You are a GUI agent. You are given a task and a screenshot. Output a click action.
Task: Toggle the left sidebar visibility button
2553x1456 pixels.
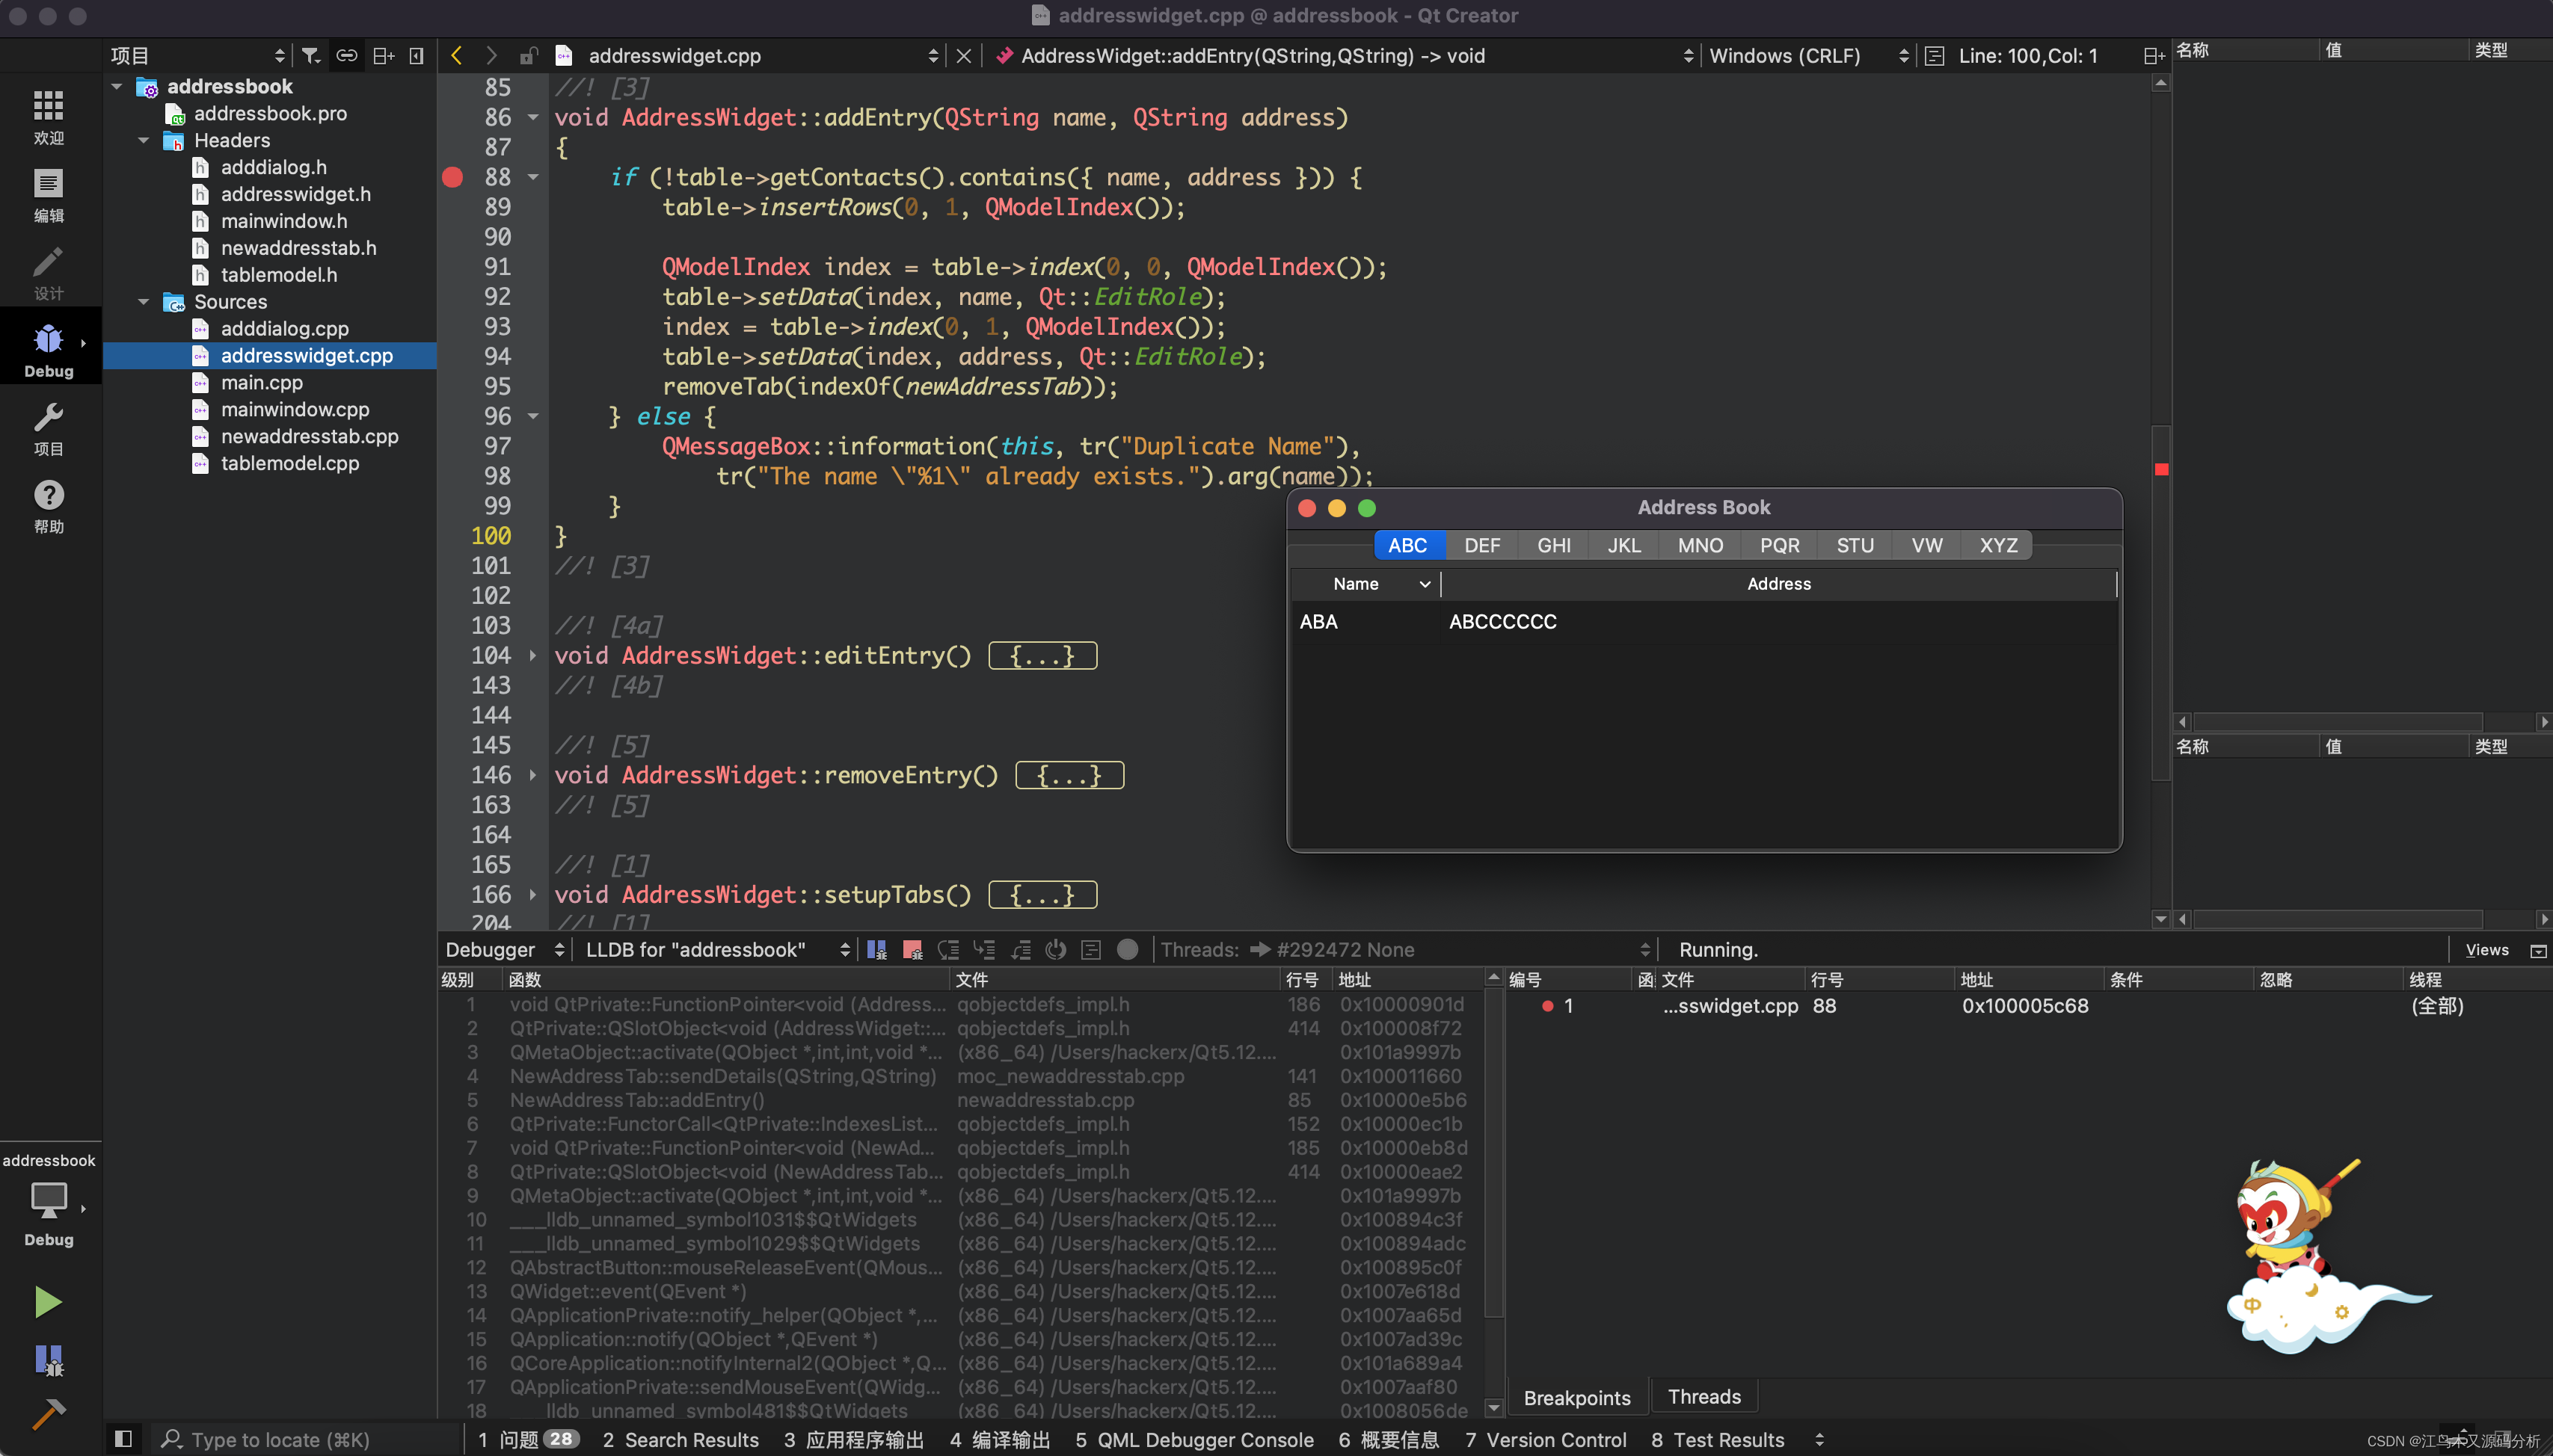pos(123,1439)
